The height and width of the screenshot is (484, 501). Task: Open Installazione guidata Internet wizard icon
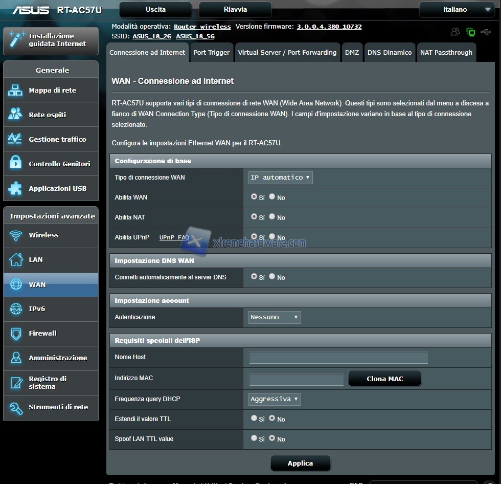point(16,40)
